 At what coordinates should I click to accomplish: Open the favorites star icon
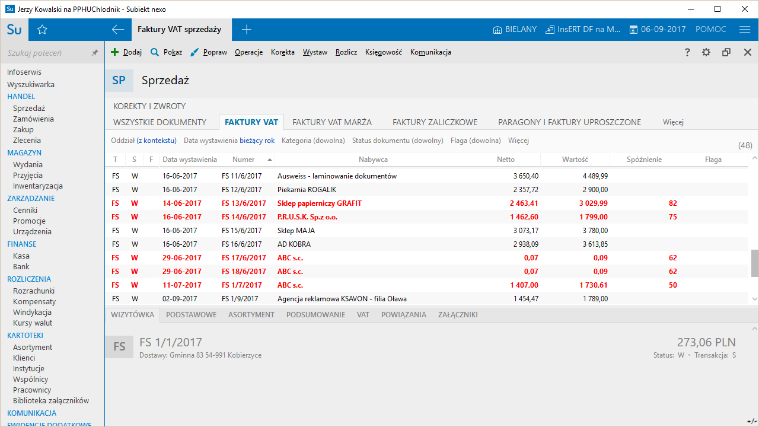pos(42,30)
